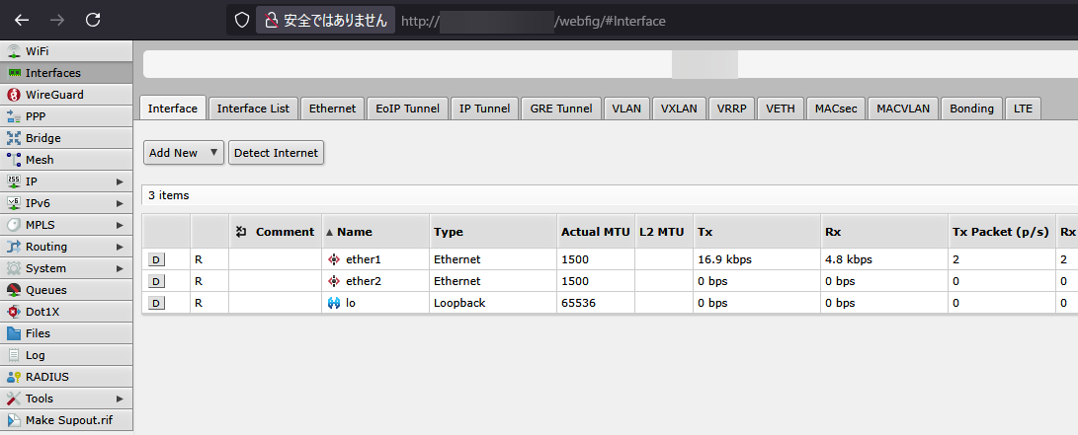This screenshot has height=435, width=1078.
Task: Switch to the Interface List tab
Action: pos(253,109)
